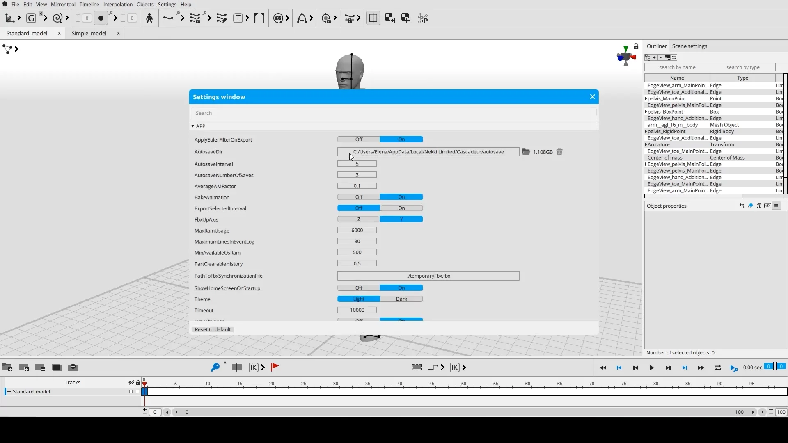
Task: Expand the pelvis_BoxPoint tree item
Action: pyautogui.click(x=646, y=112)
